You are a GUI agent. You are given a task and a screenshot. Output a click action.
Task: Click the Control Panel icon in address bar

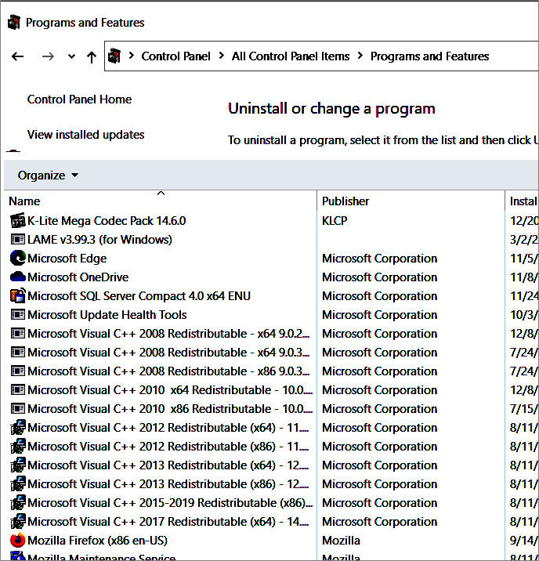[x=114, y=56]
